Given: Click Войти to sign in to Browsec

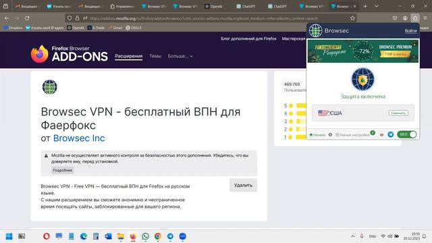Looking at the screenshot, I should 410,31.
